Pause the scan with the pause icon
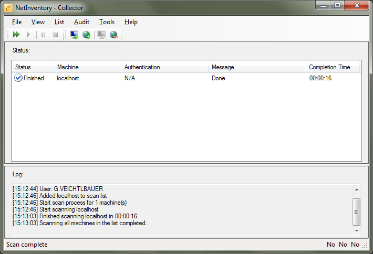Image resolution: width=373 pixels, height=254 pixels. 43,35
